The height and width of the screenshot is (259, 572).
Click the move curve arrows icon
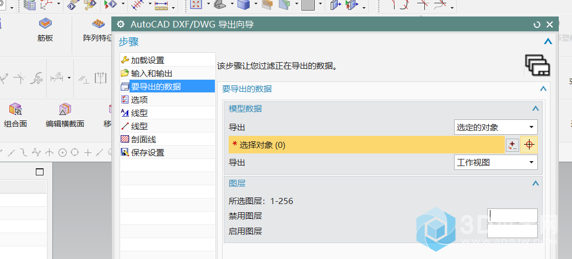coord(36,78)
